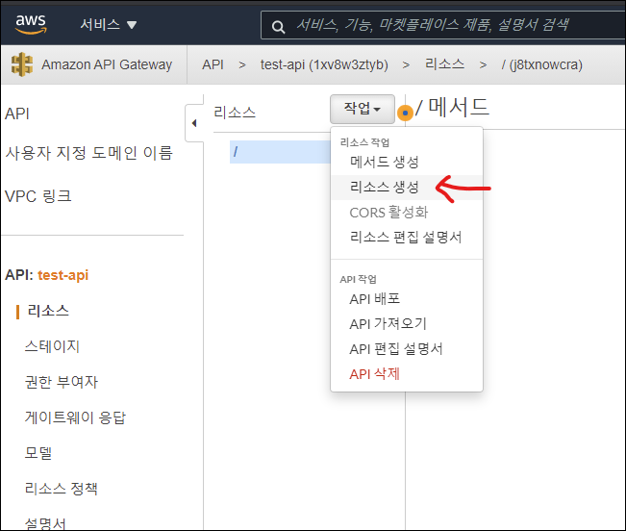The image size is (626, 531).
Task: Choose API 배포 from the menu
Action: (374, 299)
